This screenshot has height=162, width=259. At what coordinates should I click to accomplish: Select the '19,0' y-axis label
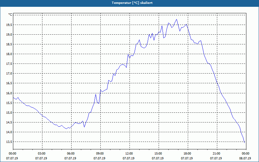pos(9,35)
